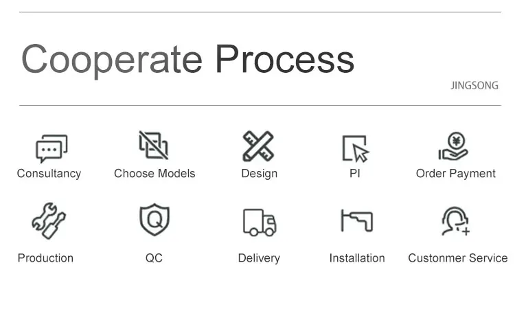Open the PI cursor icon
Image resolution: width=515 pixels, height=309 pixels.
coord(356,149)
